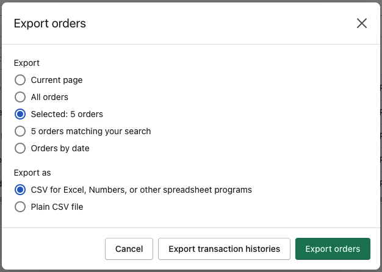The width and height of the screenshot is (382, 272).
Task: Click the Export orders dialog title
Action: 49,24
